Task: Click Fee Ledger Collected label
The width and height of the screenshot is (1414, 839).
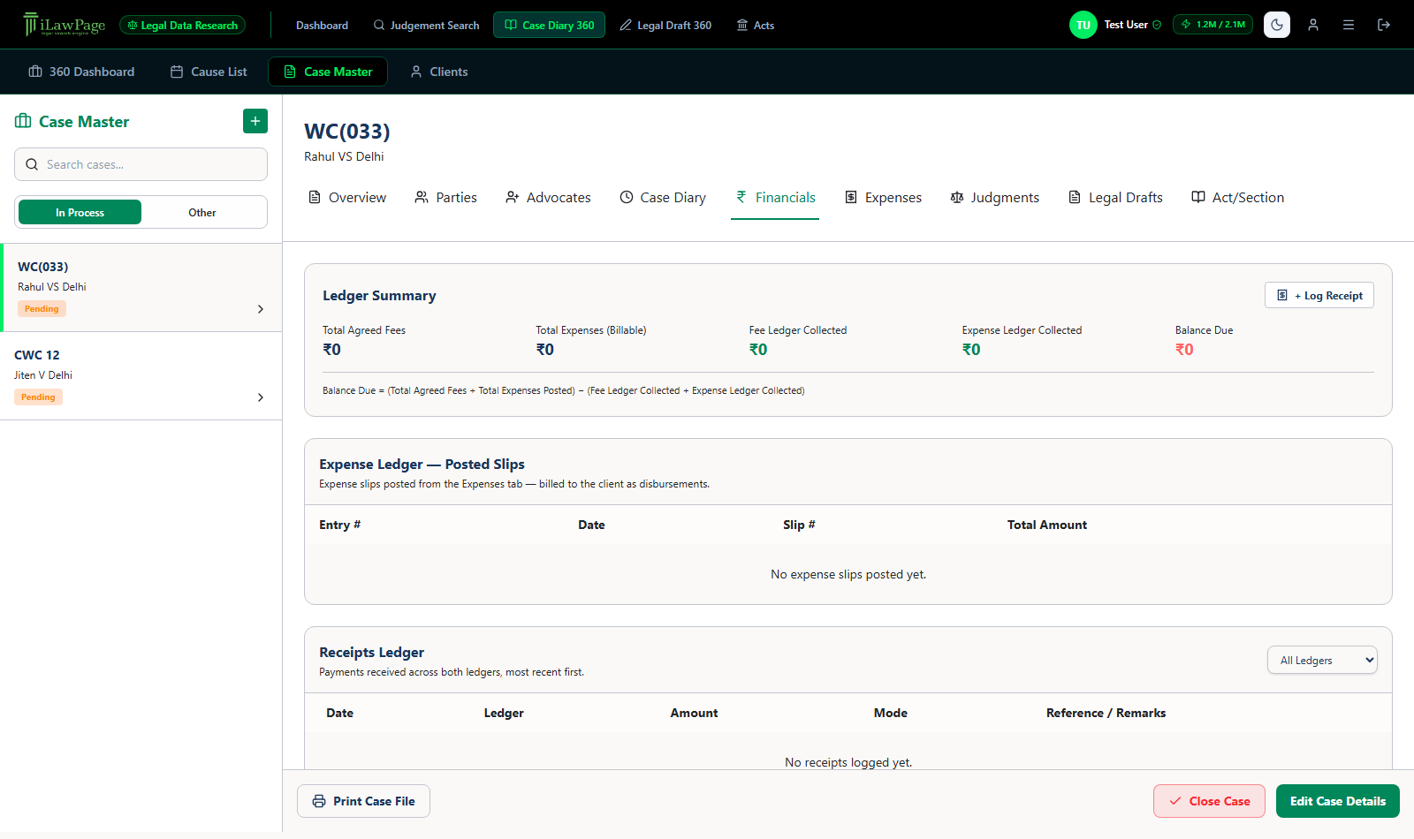Action: click(x=798, y=330)
